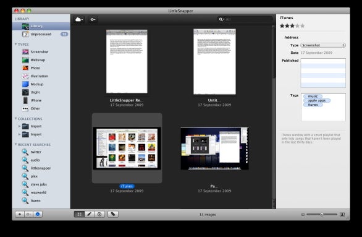The height and width of the screenshot is (237, 362).
Task: Click the 'music' tag
Action: click(x=313, y=96)
